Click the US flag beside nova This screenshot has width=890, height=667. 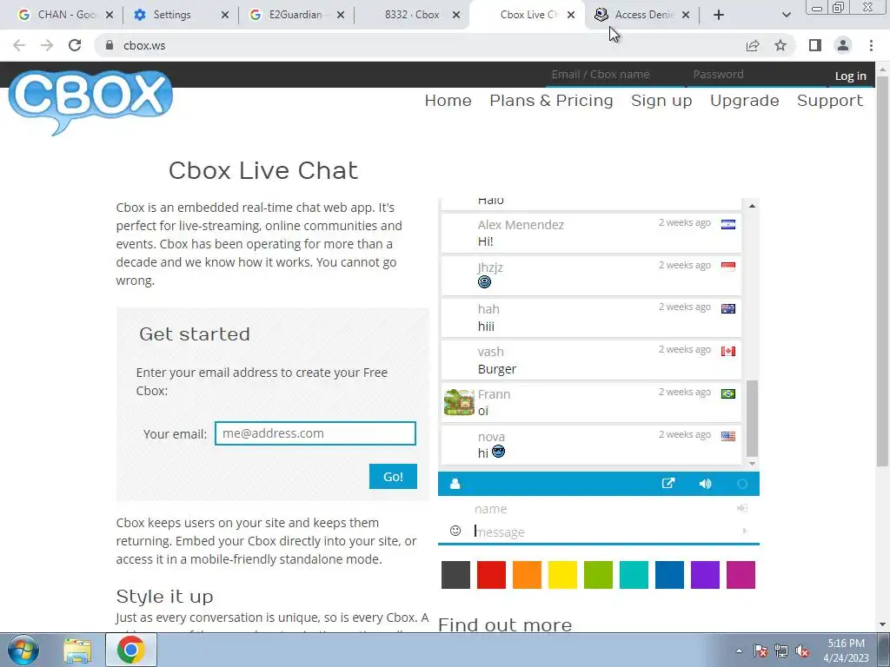[728, 436]
